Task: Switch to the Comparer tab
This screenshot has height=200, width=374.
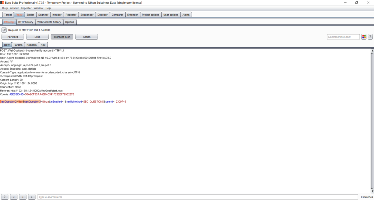Action: coord(117,15)
